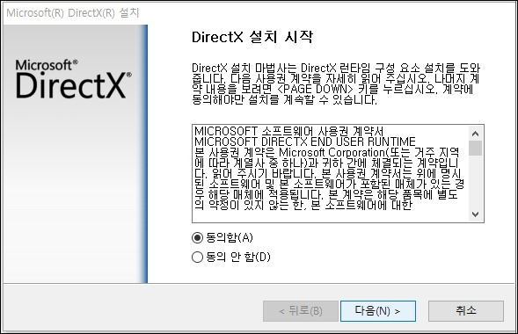Click the disabled < 뒤로(B) button
The height and width of the screenshot is (334, 518).
click(301, 311)
